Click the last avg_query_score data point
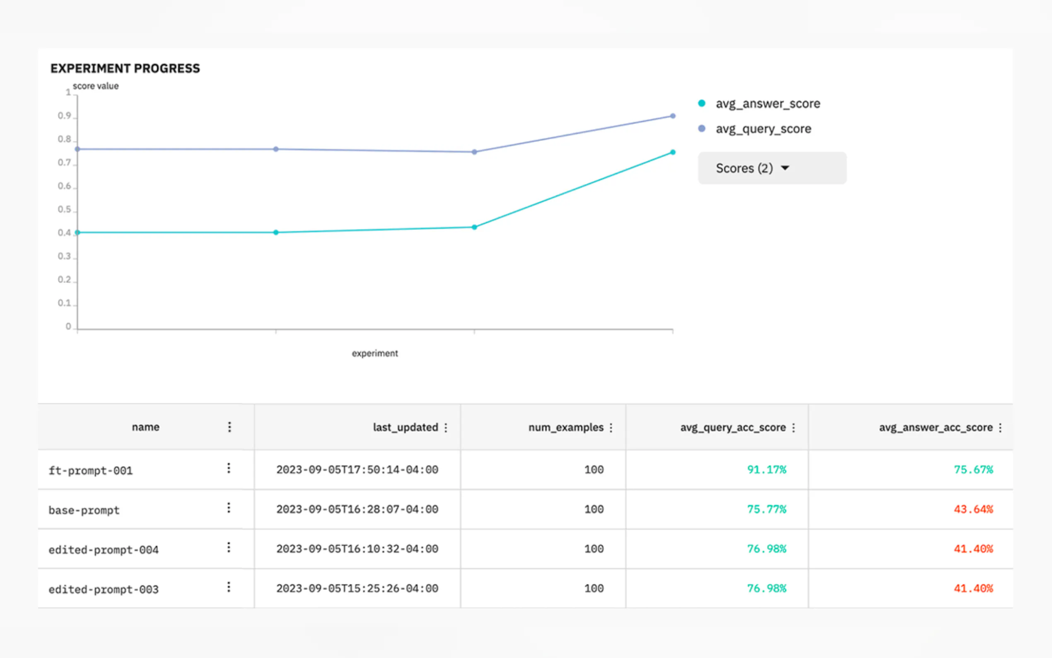Image resolution: width=1052 pixels, height=658 pixels. [673, 116]
